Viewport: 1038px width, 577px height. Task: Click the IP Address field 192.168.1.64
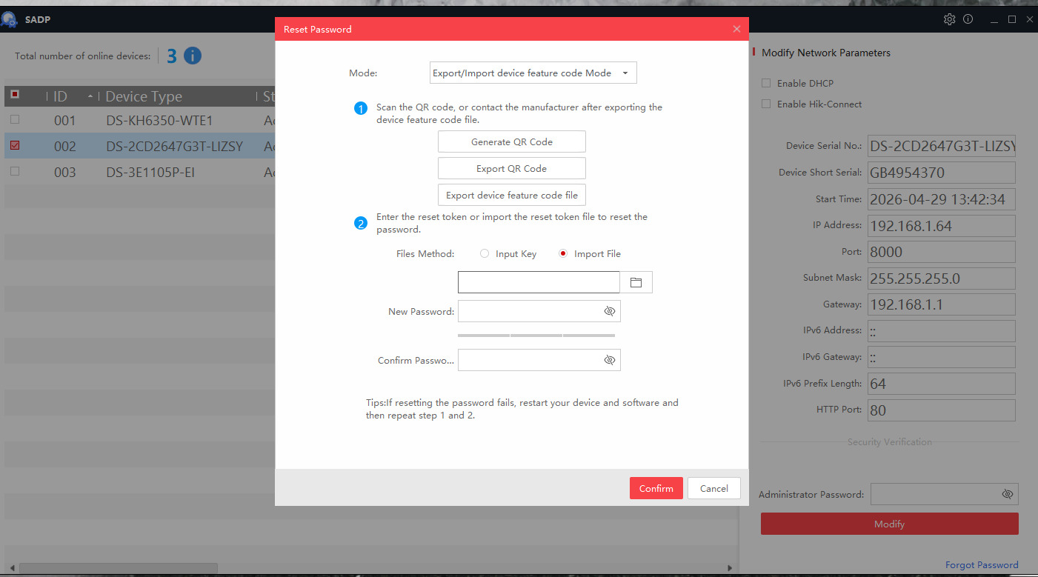941,225
